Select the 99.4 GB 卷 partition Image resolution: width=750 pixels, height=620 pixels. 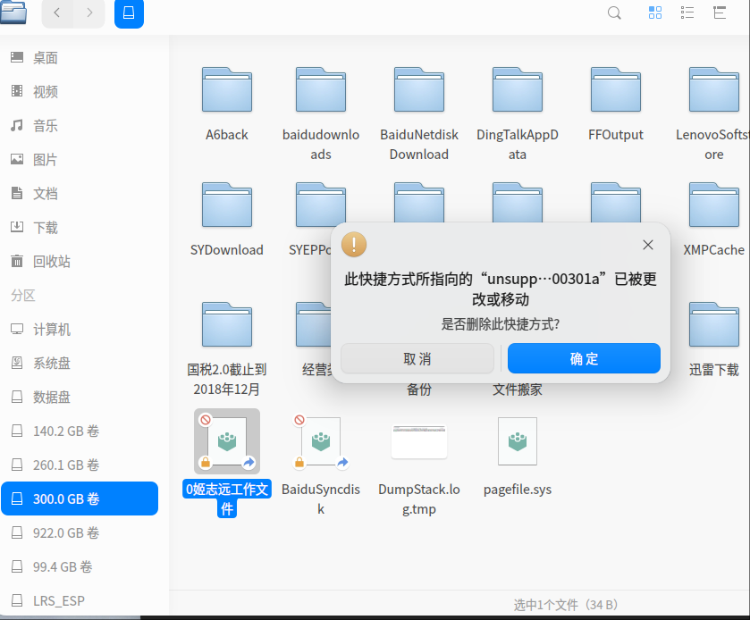pyautogui.click(x=80, y=567)
